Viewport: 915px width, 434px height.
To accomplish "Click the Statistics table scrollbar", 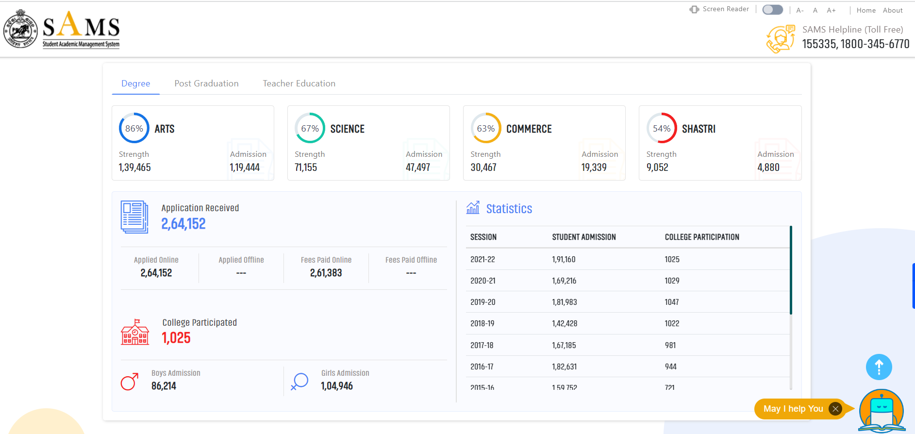I will point(791,270).
